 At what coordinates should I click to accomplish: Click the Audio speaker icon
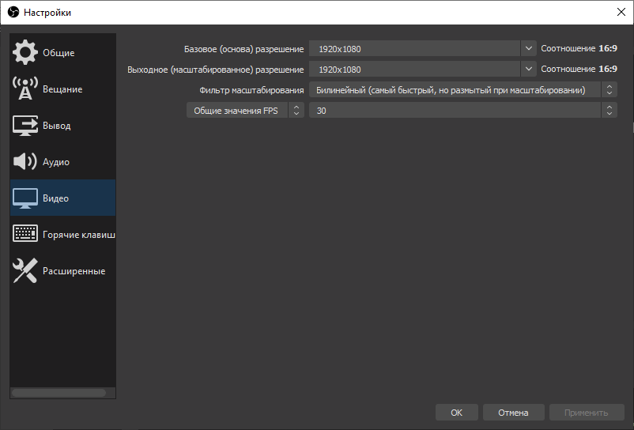(25, 162)
